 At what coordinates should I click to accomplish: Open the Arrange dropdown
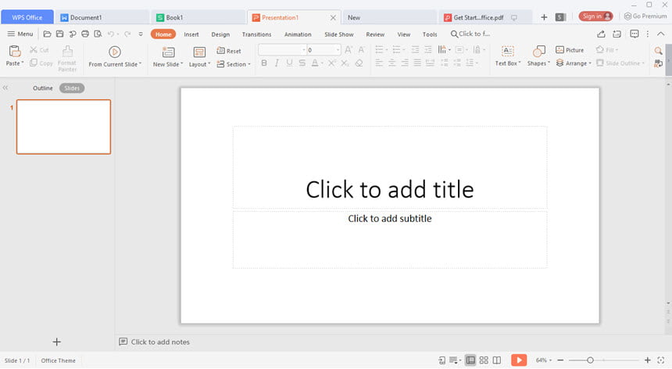pyautogui.click(x=574, y=63)
